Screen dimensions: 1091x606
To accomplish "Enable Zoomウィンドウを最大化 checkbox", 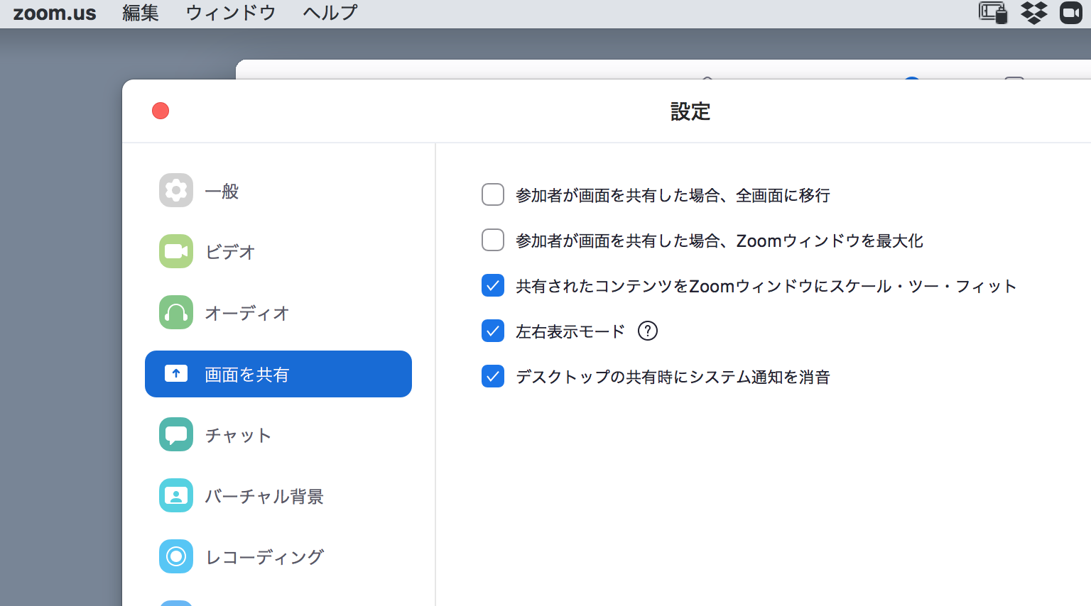I will pyautogui.click(x=493, y=240).
